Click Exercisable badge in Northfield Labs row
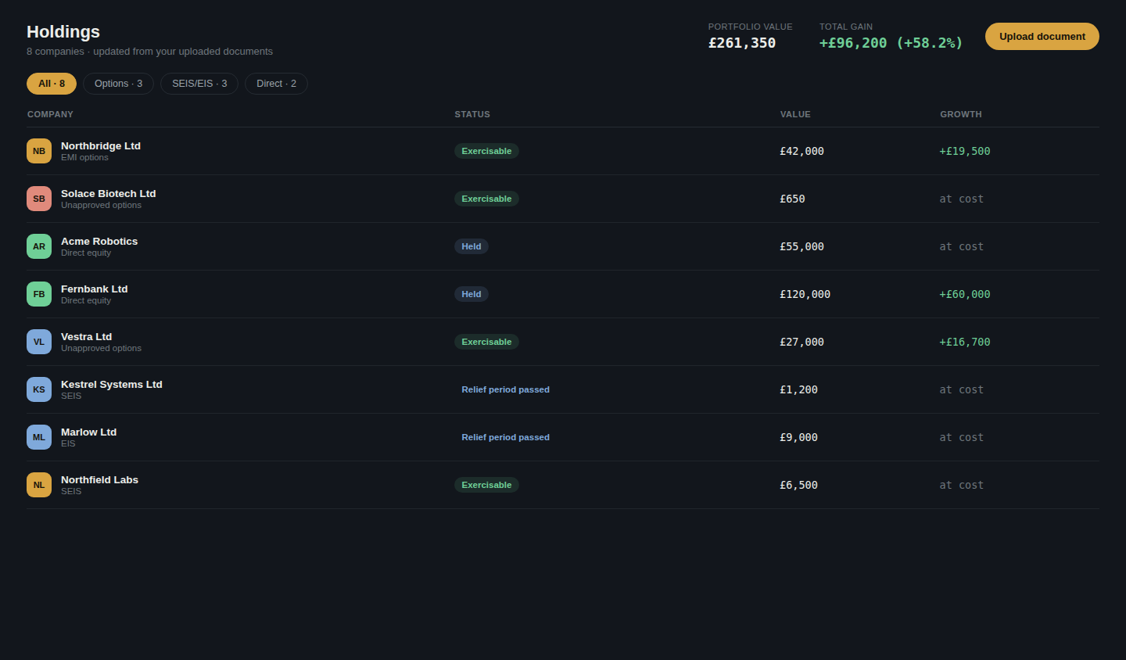Viewport: 1126px width, 660px height. click(x=486, y=485)
